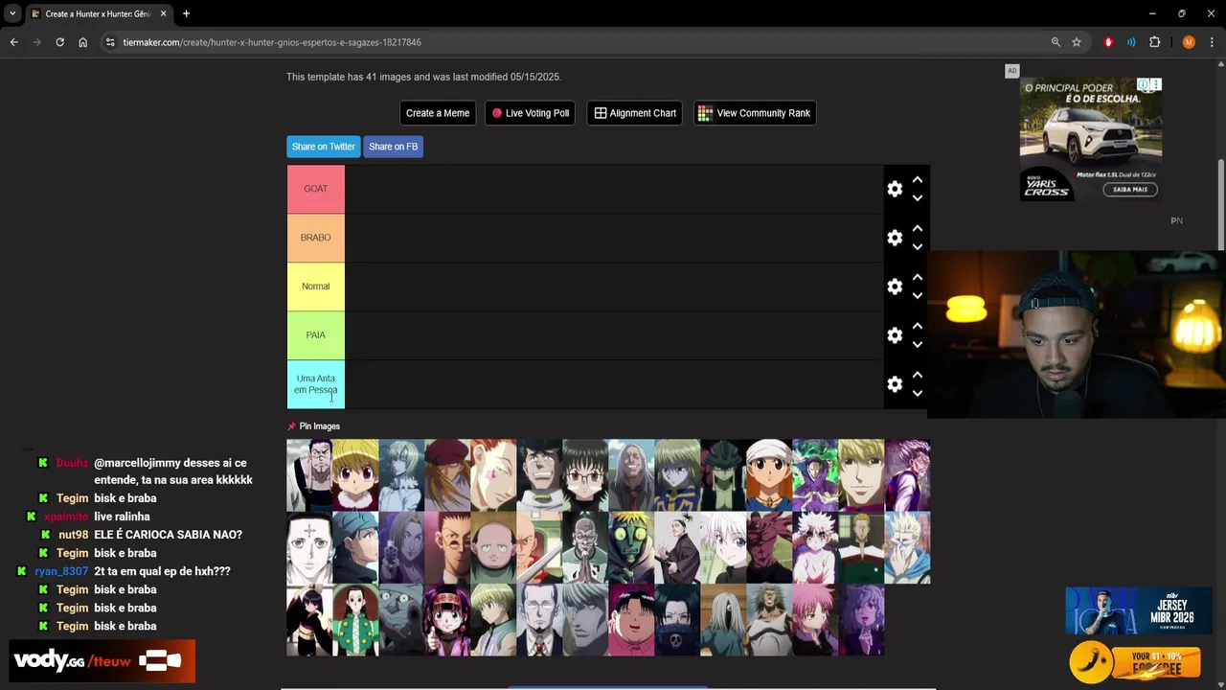1226x690 pixels.
Task: Pick the Nobunaga thumbnail with topknot
Action: pos(677,548)
